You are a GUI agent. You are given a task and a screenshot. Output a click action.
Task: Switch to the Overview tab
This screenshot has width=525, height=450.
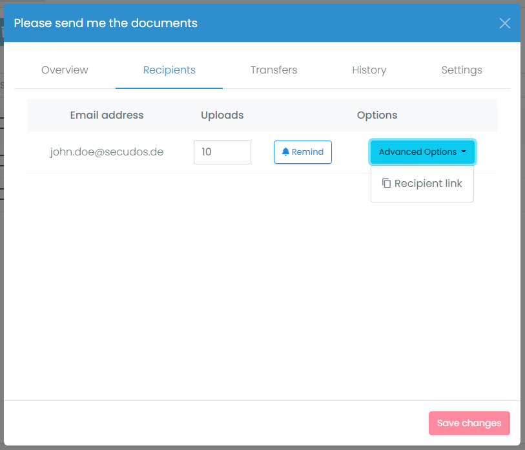tap(65, 70)
